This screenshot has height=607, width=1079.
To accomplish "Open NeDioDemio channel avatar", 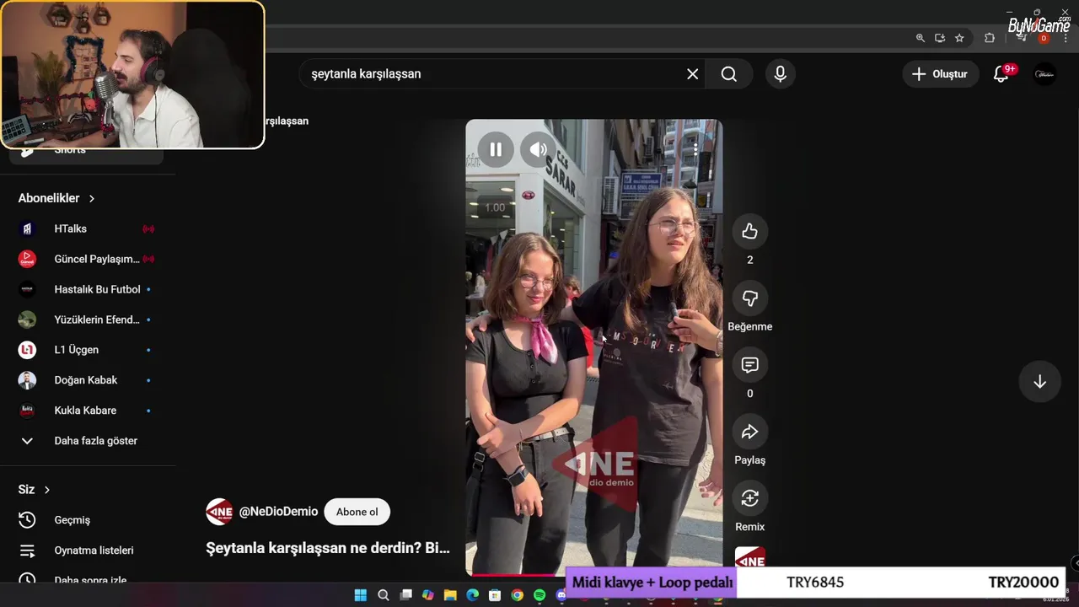I will point(219,512).
